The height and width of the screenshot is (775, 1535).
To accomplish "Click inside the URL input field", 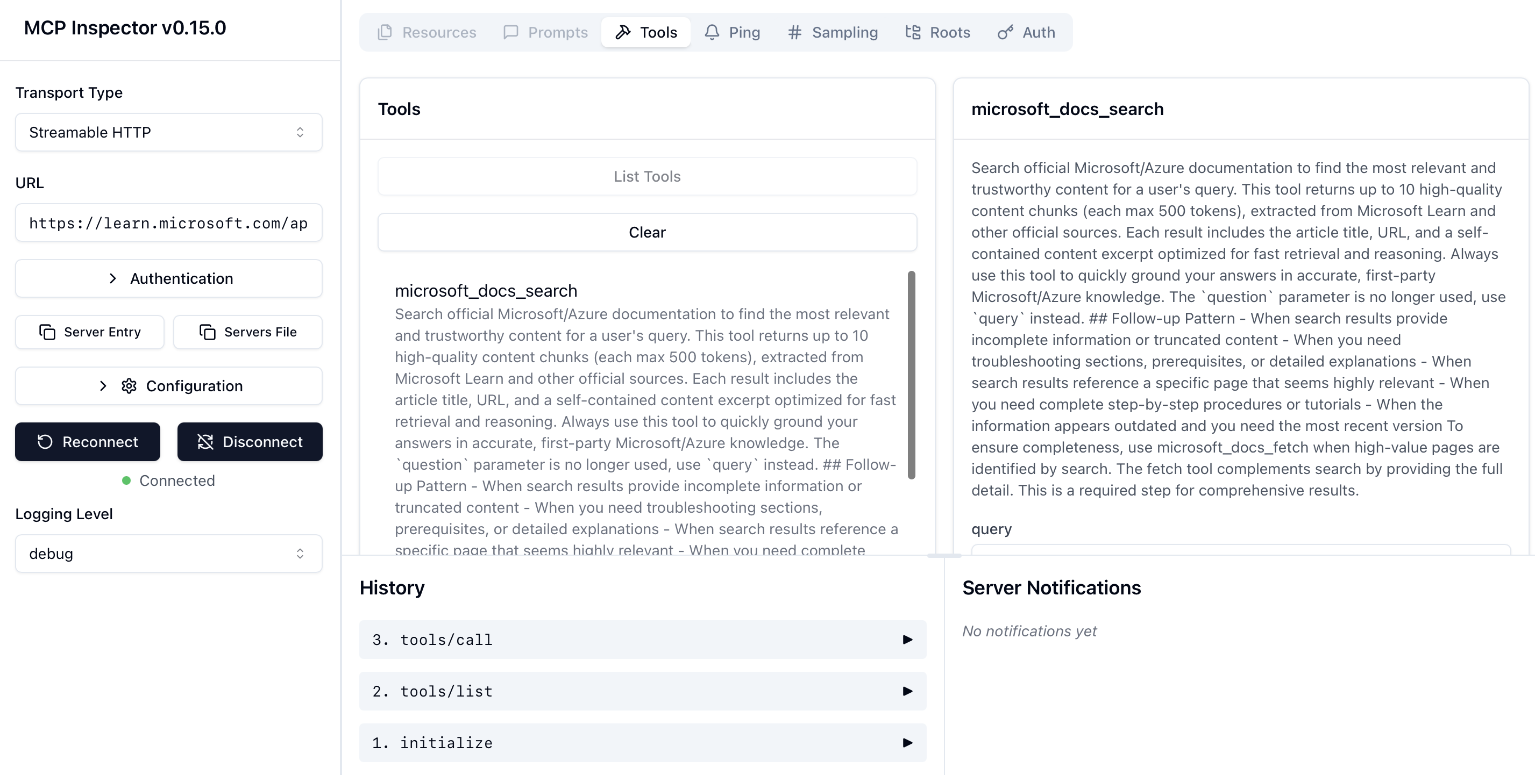I will click(169, 223).
